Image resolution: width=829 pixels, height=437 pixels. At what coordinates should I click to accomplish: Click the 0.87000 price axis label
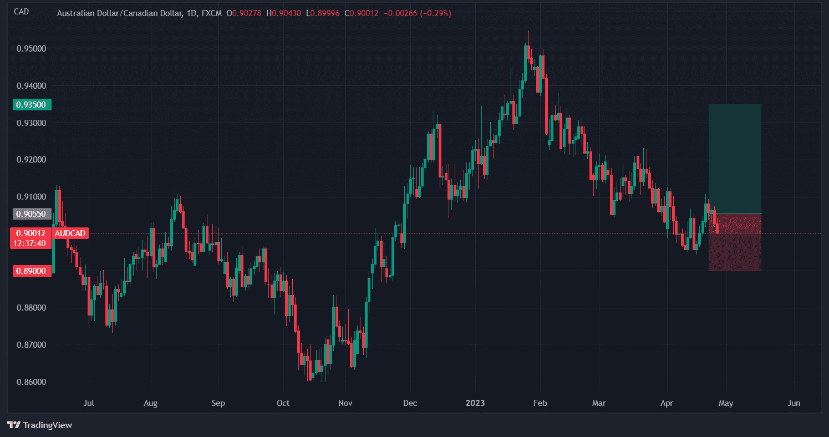[x=31, y=345]
